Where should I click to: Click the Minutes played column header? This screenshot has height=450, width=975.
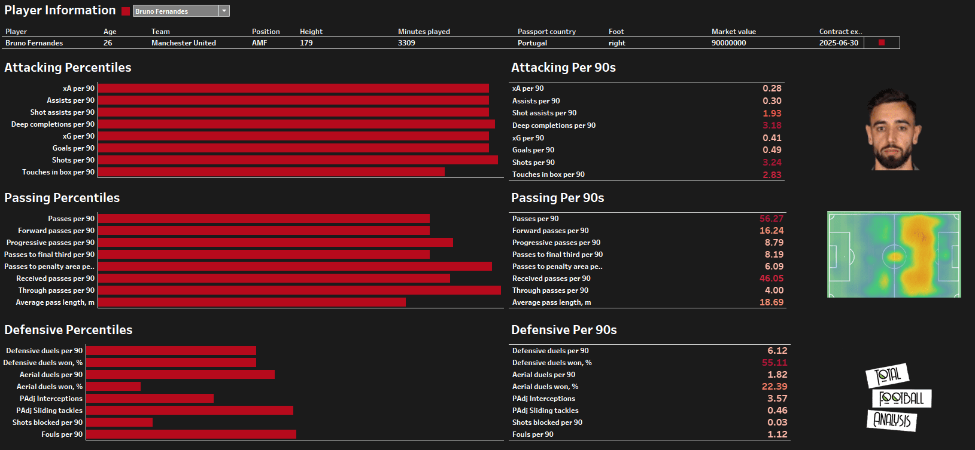424,32
